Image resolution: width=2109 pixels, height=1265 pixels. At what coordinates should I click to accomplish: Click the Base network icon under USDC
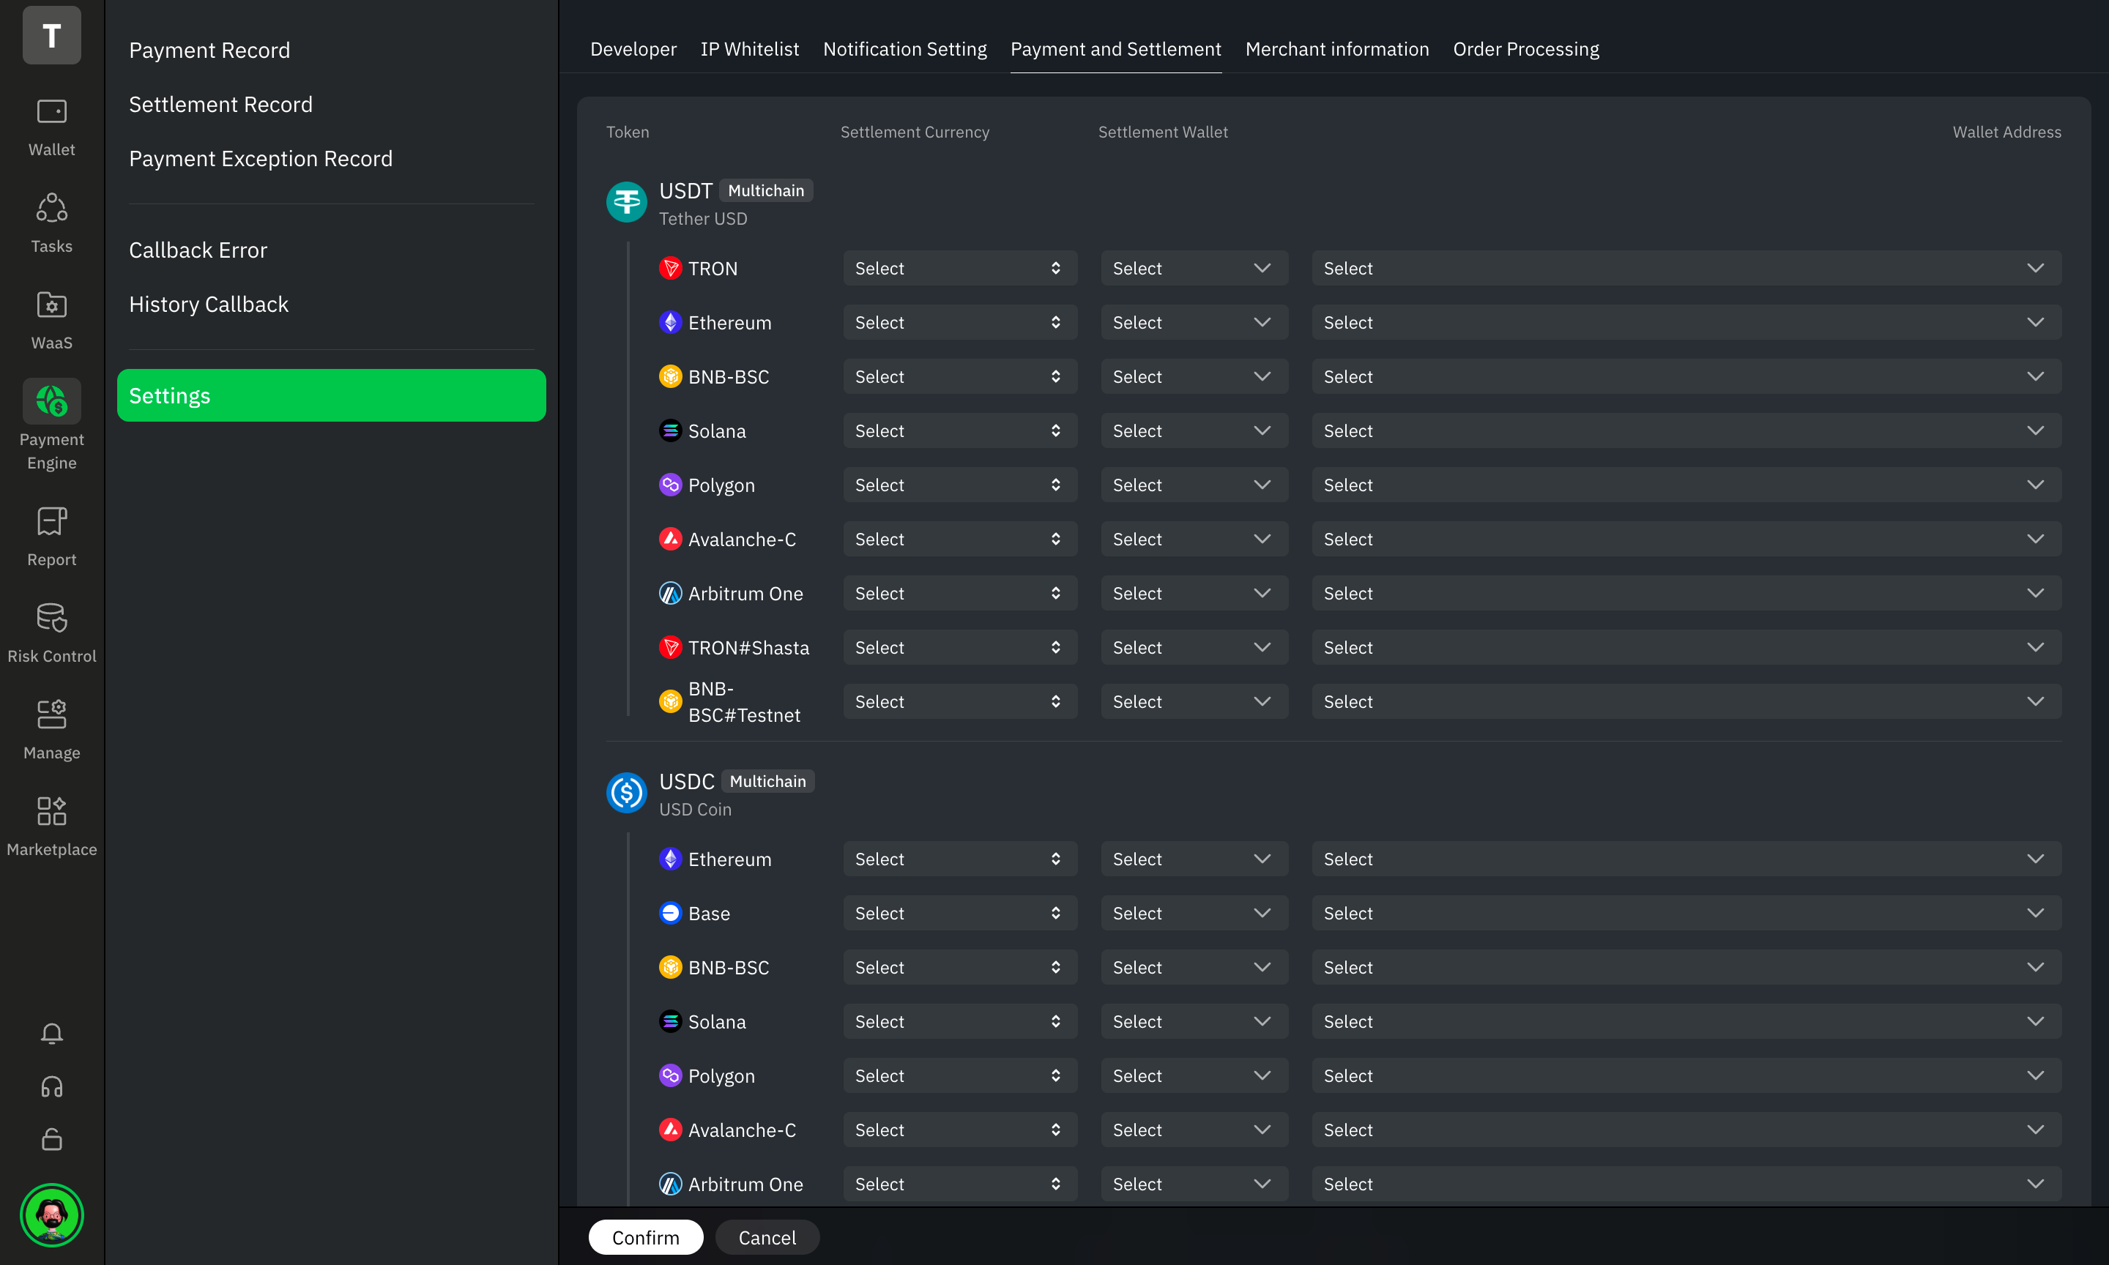click(670, 913)
